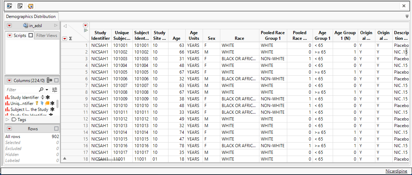Open the column manager settings icon
Image resolution: width=412 pixels, height=175 pixels.
49,81
